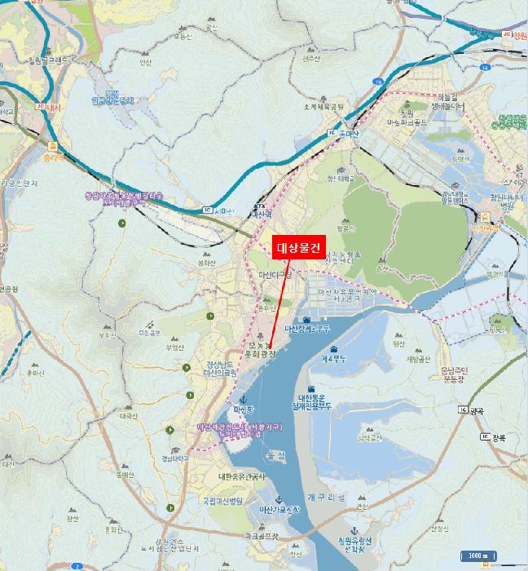
Task: Click the 국립마산병원 place label
Action: pyautogui.click(x=222, y=502)
